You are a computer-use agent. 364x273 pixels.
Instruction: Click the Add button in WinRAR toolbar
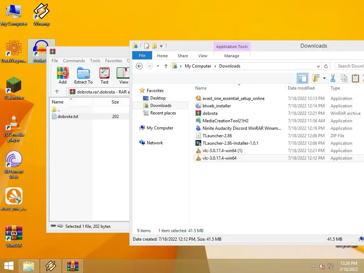(63, 76)
